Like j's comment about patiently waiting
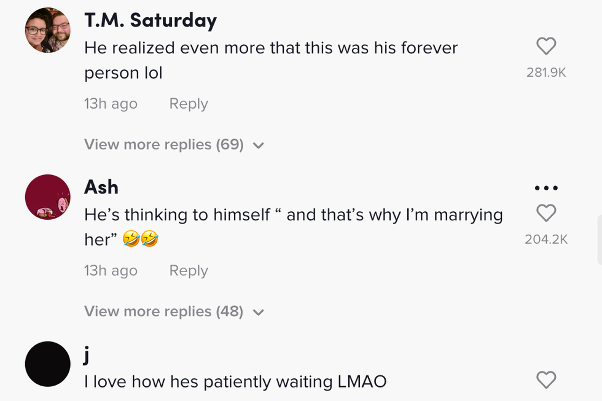Image resolution: width=602 pixels, height=401 pixels. pos(546,380)
